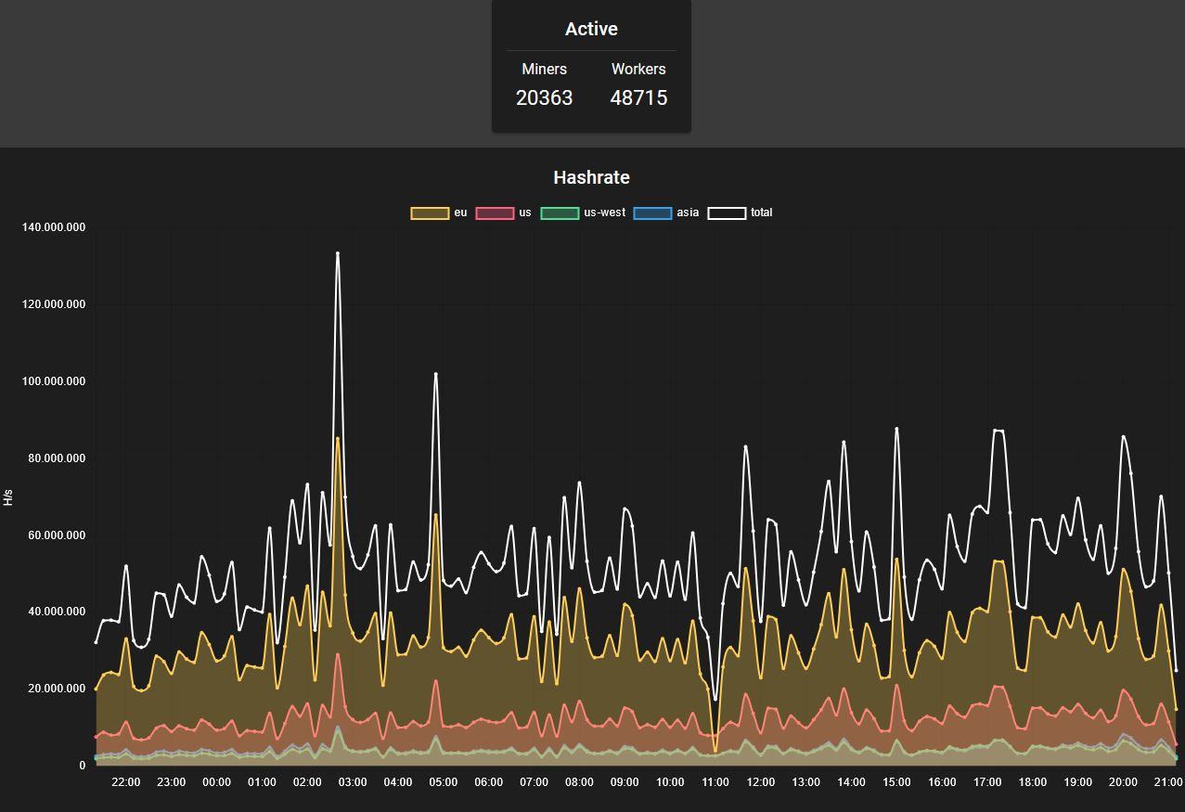Viewport: 1185px width, 812px height.
Task: Toggle the asia series in the legend
Action: pyautogui.click(x=666, y=213)
